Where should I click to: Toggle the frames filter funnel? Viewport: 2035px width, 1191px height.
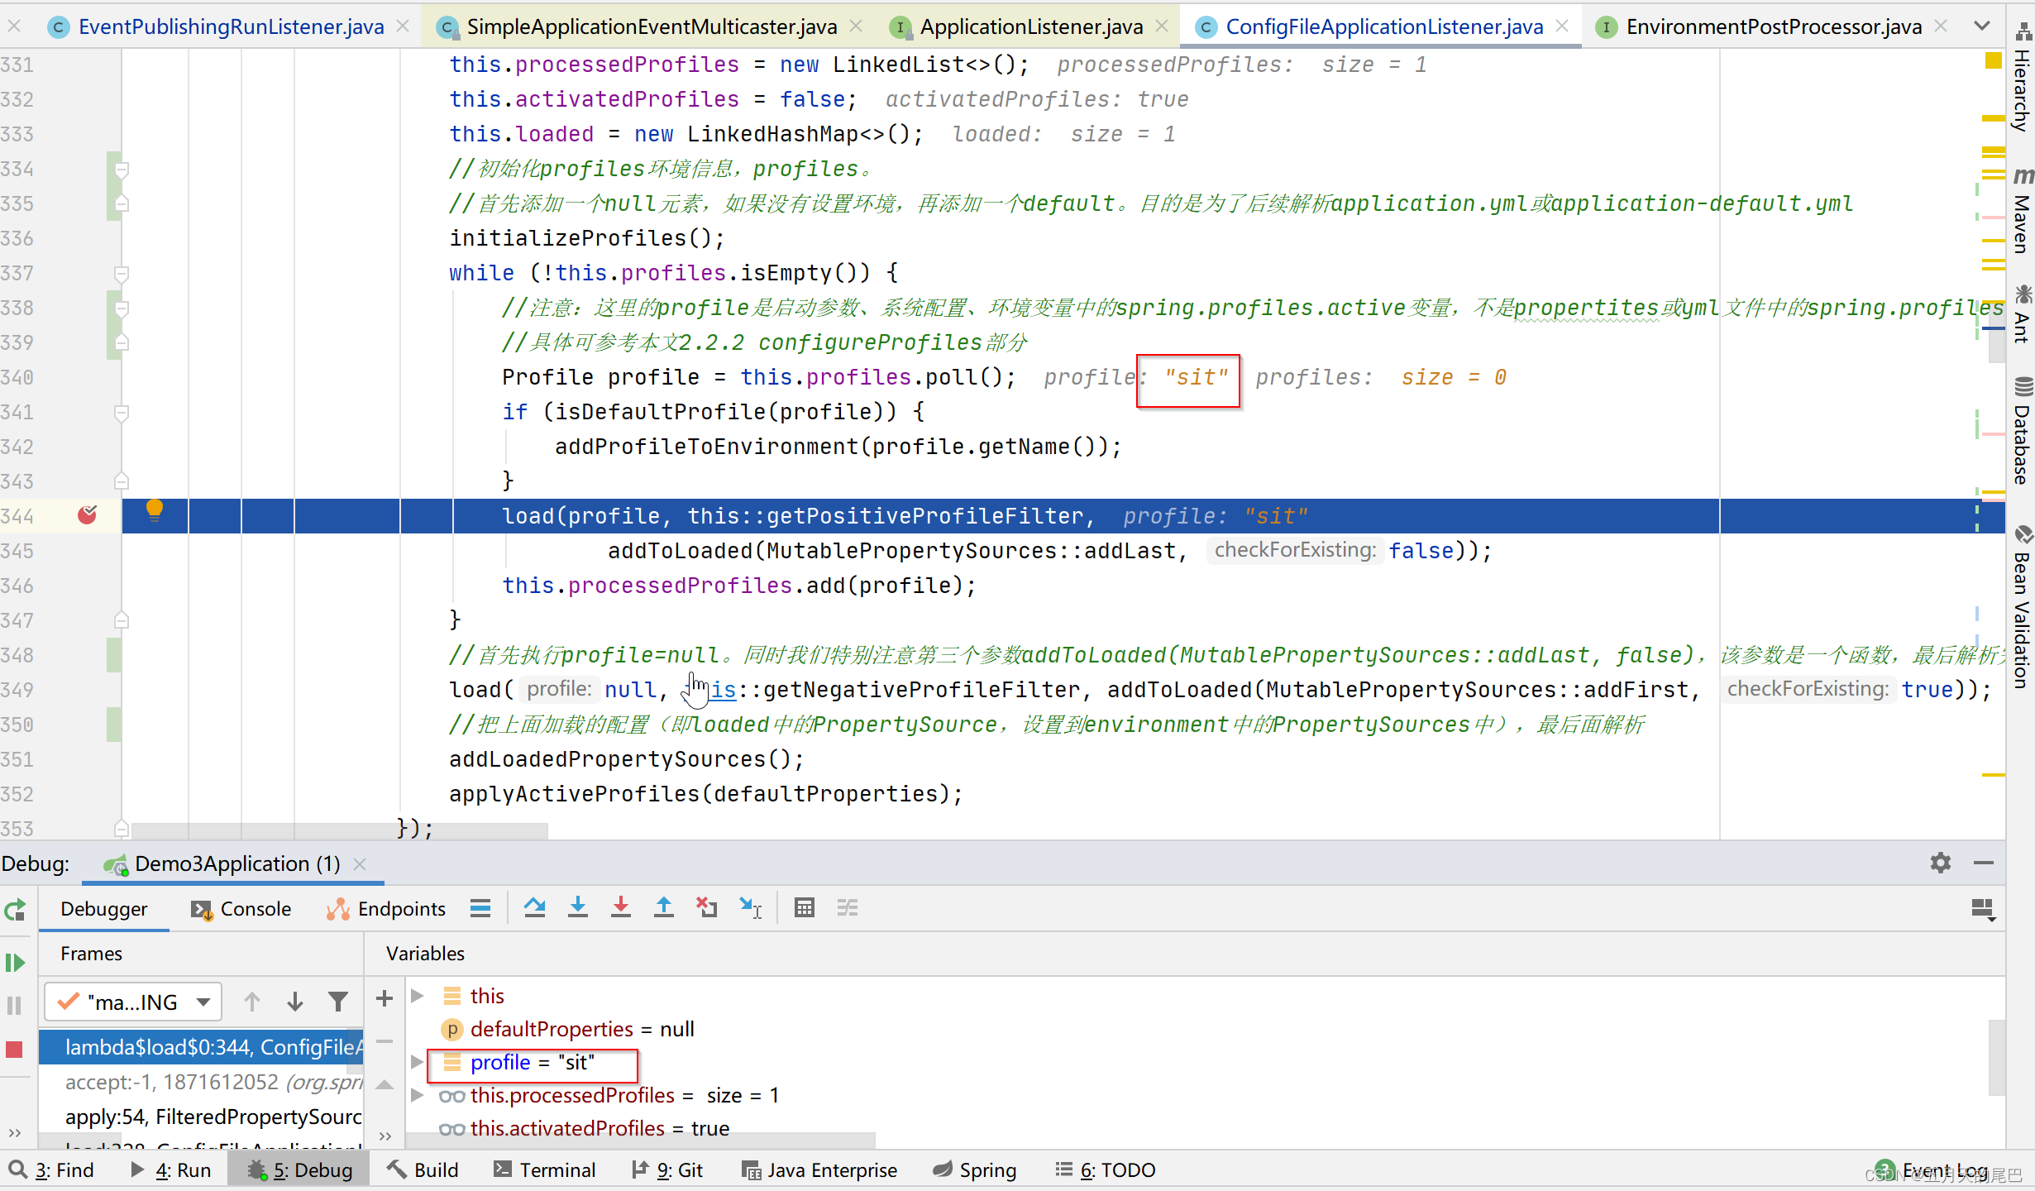(x=338, y=1002)
